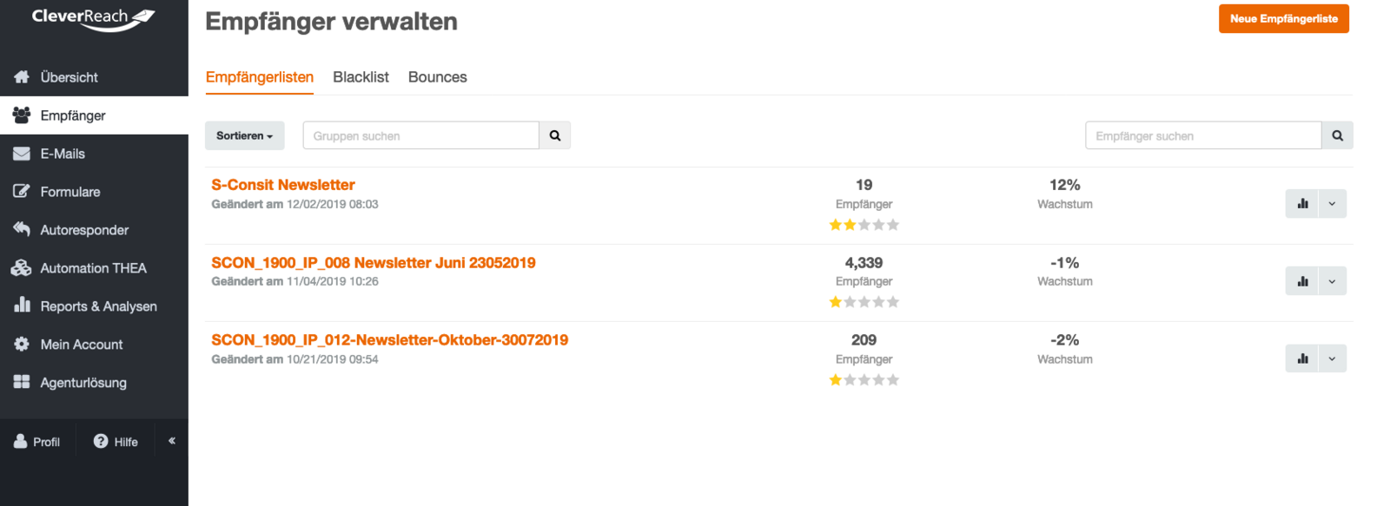Switch to the Blacklist tab
This screenshot has height=506, width=1390.
361,77
